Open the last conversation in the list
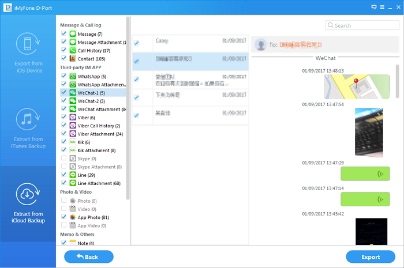The height and width of the screenshot is (268, 404). click(x=190, y=116)
